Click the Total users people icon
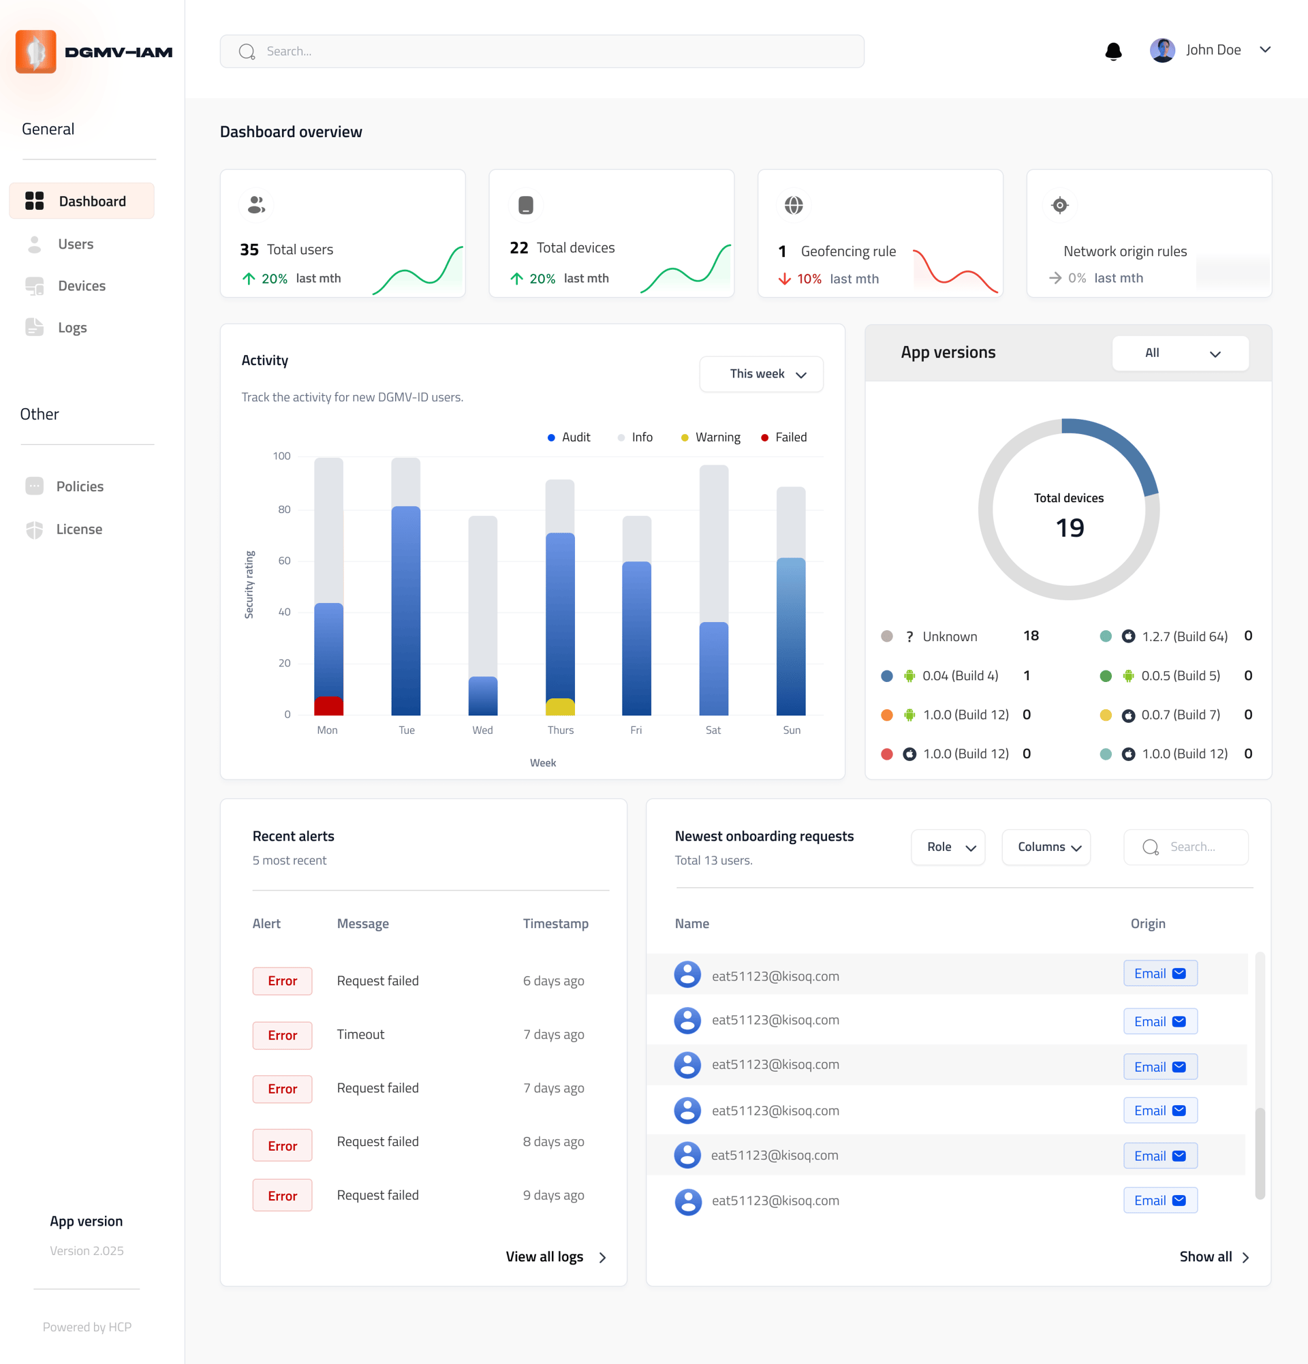 pos(256,204)
